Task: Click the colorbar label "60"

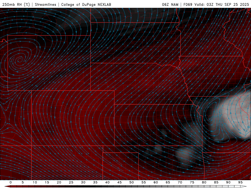Action: click(x=156, y=182)
